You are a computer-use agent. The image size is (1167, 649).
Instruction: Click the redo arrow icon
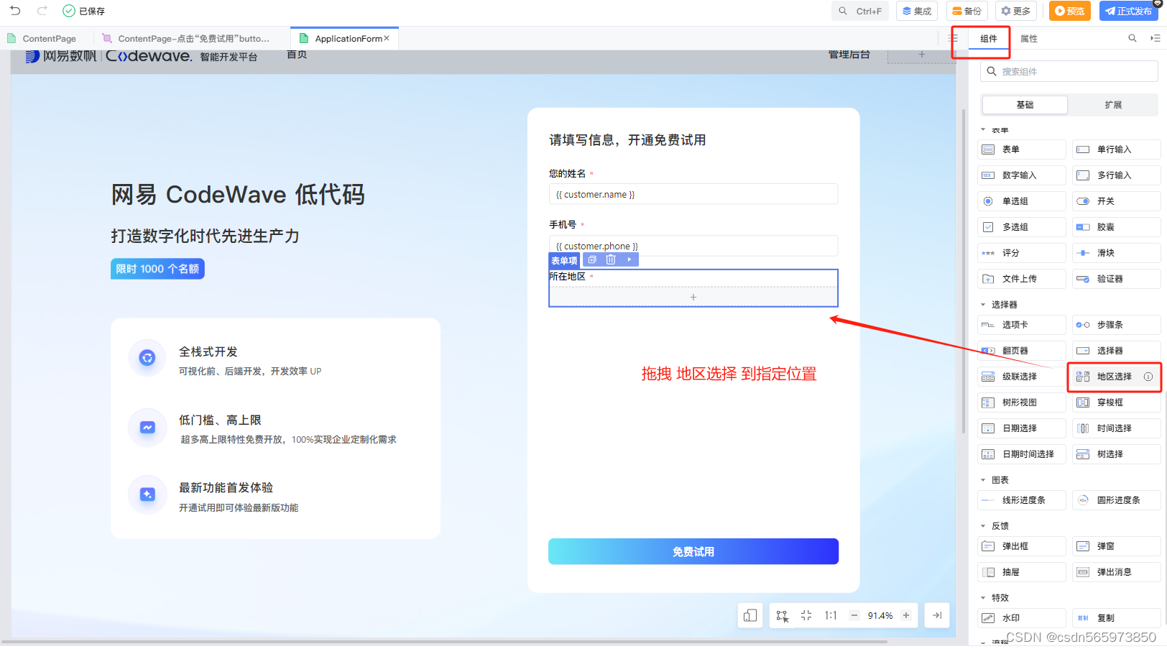coord(42,11)
